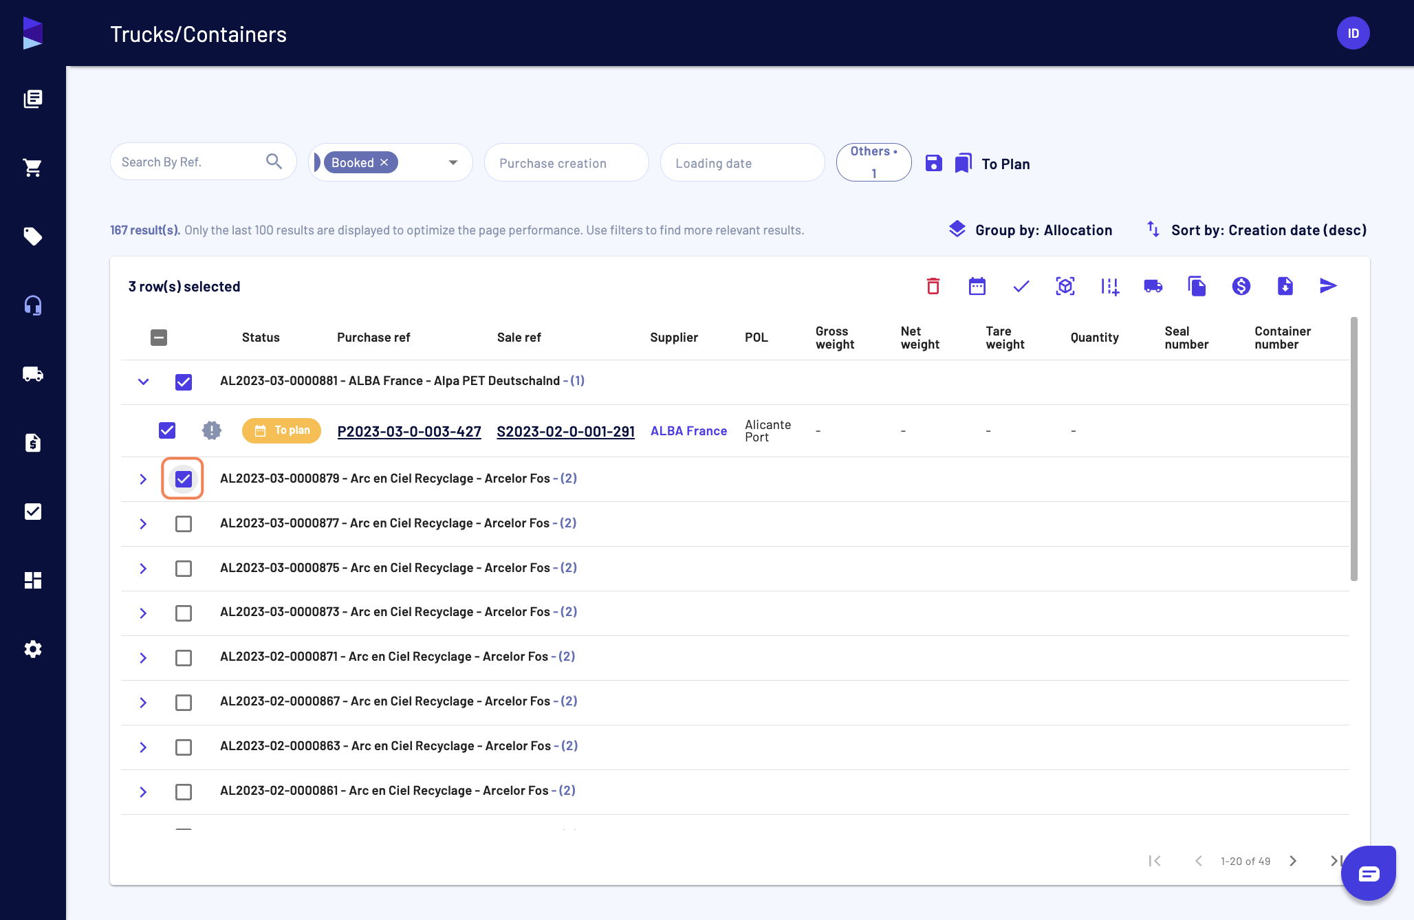The width and height of the screenshot is (1414, 920).
Task: Open the invoice document sidebar icon
Action: pyautogui.click(x=33, y=443)
